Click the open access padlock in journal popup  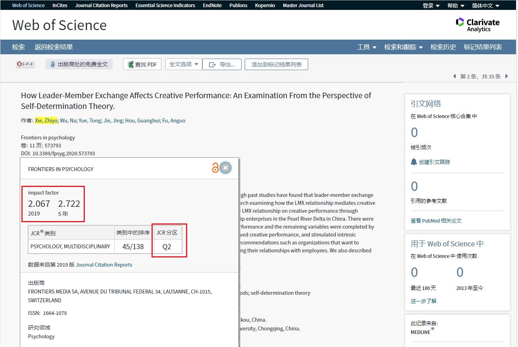(x=215, y=168)
